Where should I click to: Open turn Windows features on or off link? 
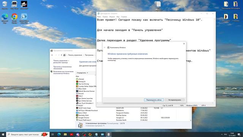[63, 72]
